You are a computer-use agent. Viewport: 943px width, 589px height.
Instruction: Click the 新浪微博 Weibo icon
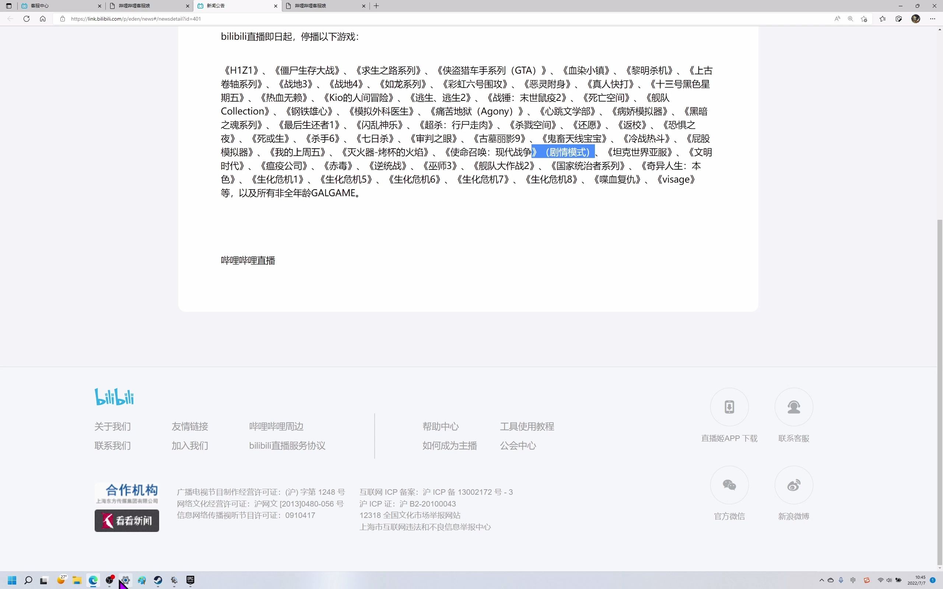point(794,485)
